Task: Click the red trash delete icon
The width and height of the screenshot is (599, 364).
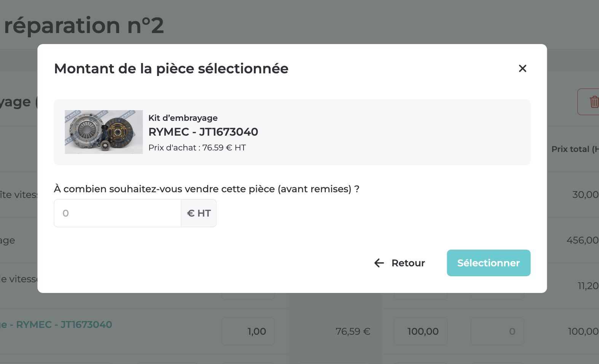Action: point(594,102)
